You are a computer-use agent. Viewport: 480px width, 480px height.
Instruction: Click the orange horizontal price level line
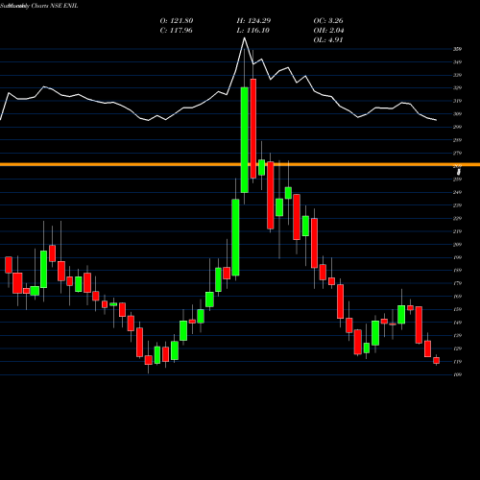(x=240, y=164)
